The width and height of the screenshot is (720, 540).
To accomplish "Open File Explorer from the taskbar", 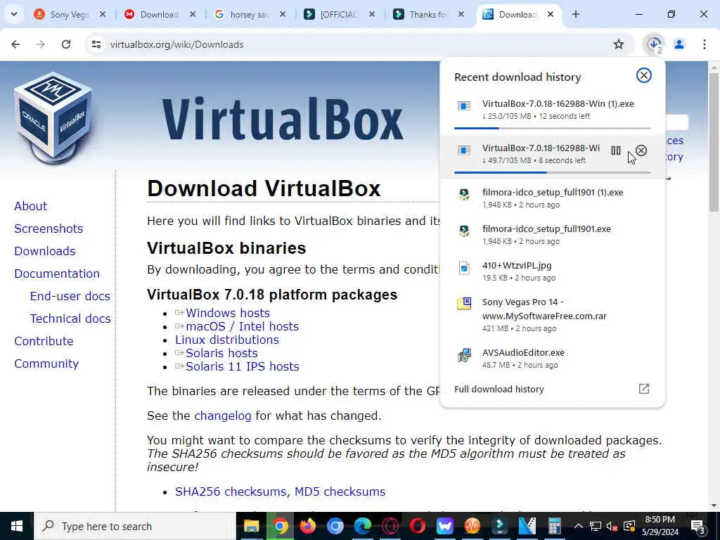I will click(x=252, y=526).
